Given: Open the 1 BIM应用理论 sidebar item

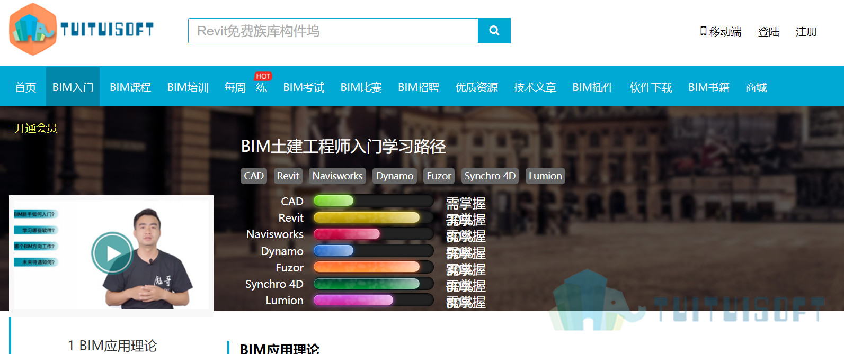Looking at the screenshot, I should point(112,346).
